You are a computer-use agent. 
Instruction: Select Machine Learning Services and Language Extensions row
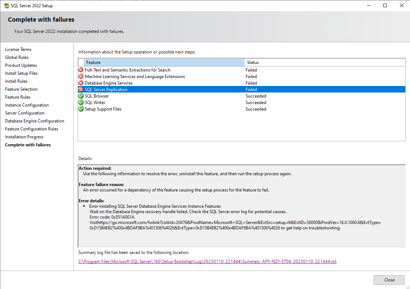(x=242, y=76)
